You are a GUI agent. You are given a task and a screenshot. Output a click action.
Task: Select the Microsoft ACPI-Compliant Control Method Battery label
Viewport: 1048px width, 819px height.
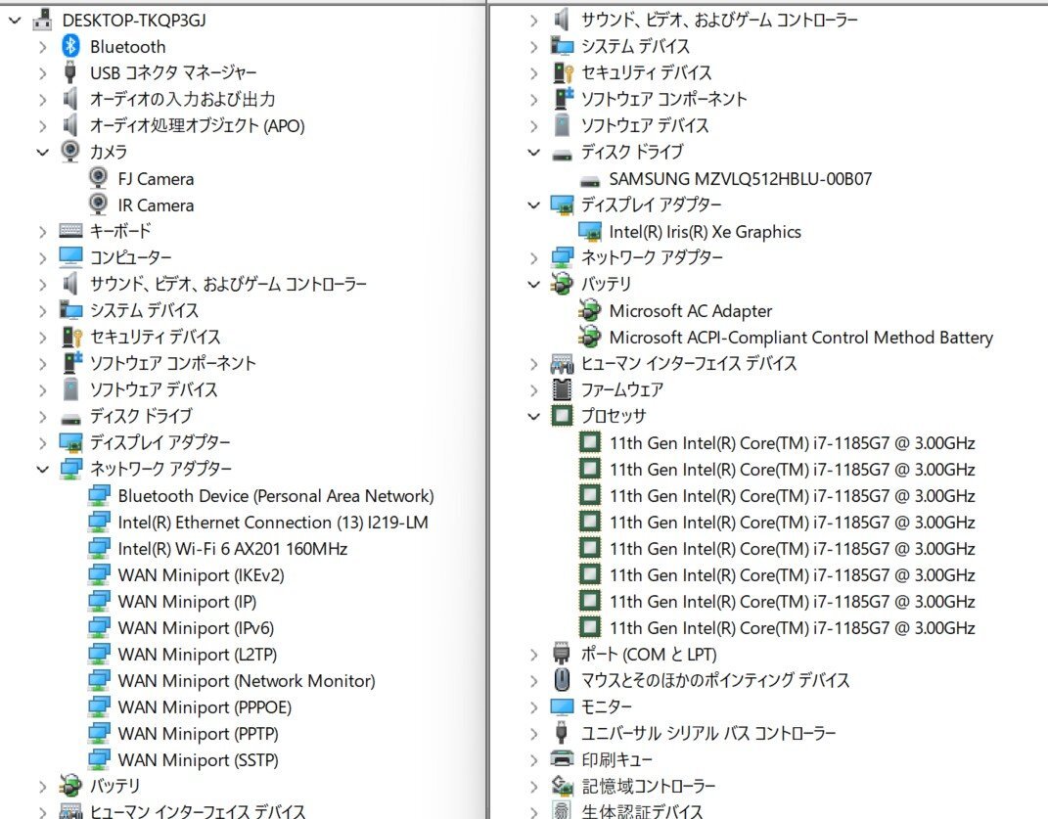[x=801, y=337]
